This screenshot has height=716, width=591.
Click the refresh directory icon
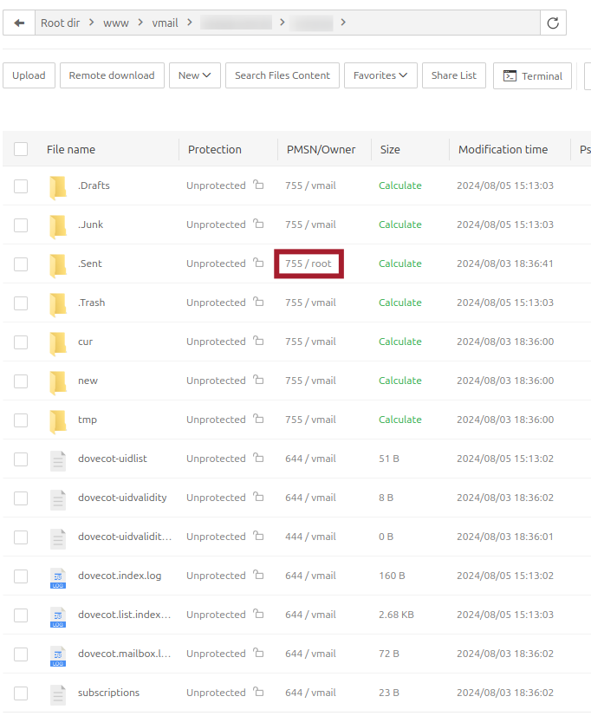[553, 23]
